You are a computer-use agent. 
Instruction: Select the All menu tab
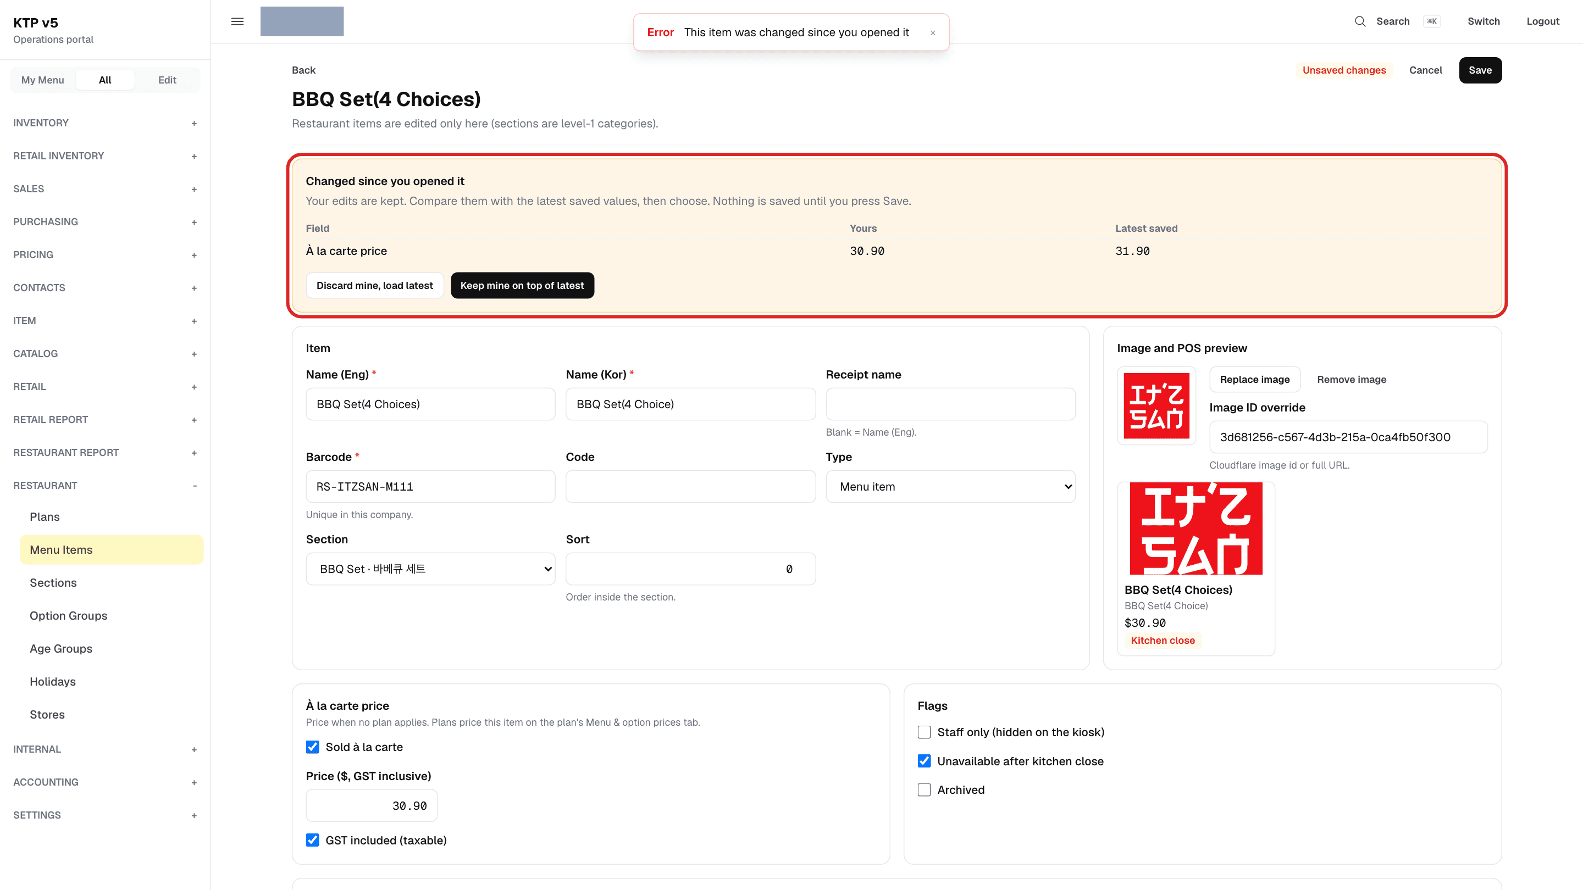coord(105,80)
